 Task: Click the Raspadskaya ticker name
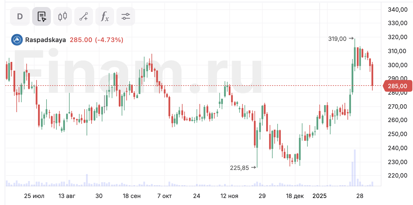(x=45, y=40)
